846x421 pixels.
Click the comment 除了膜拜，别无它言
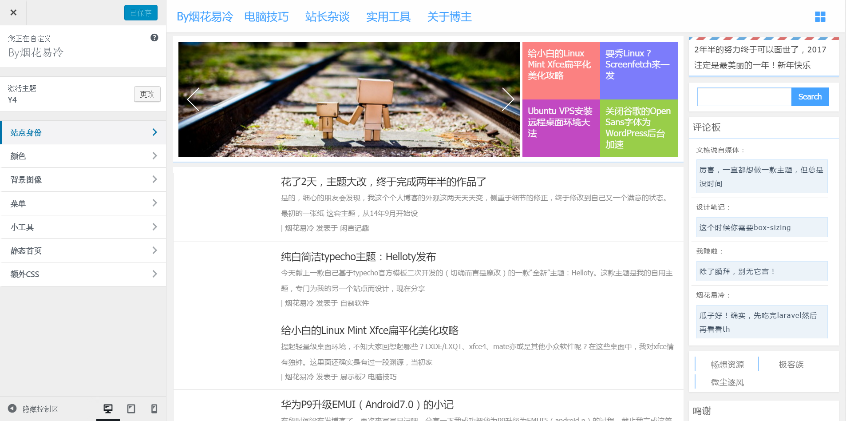(762, 271)
